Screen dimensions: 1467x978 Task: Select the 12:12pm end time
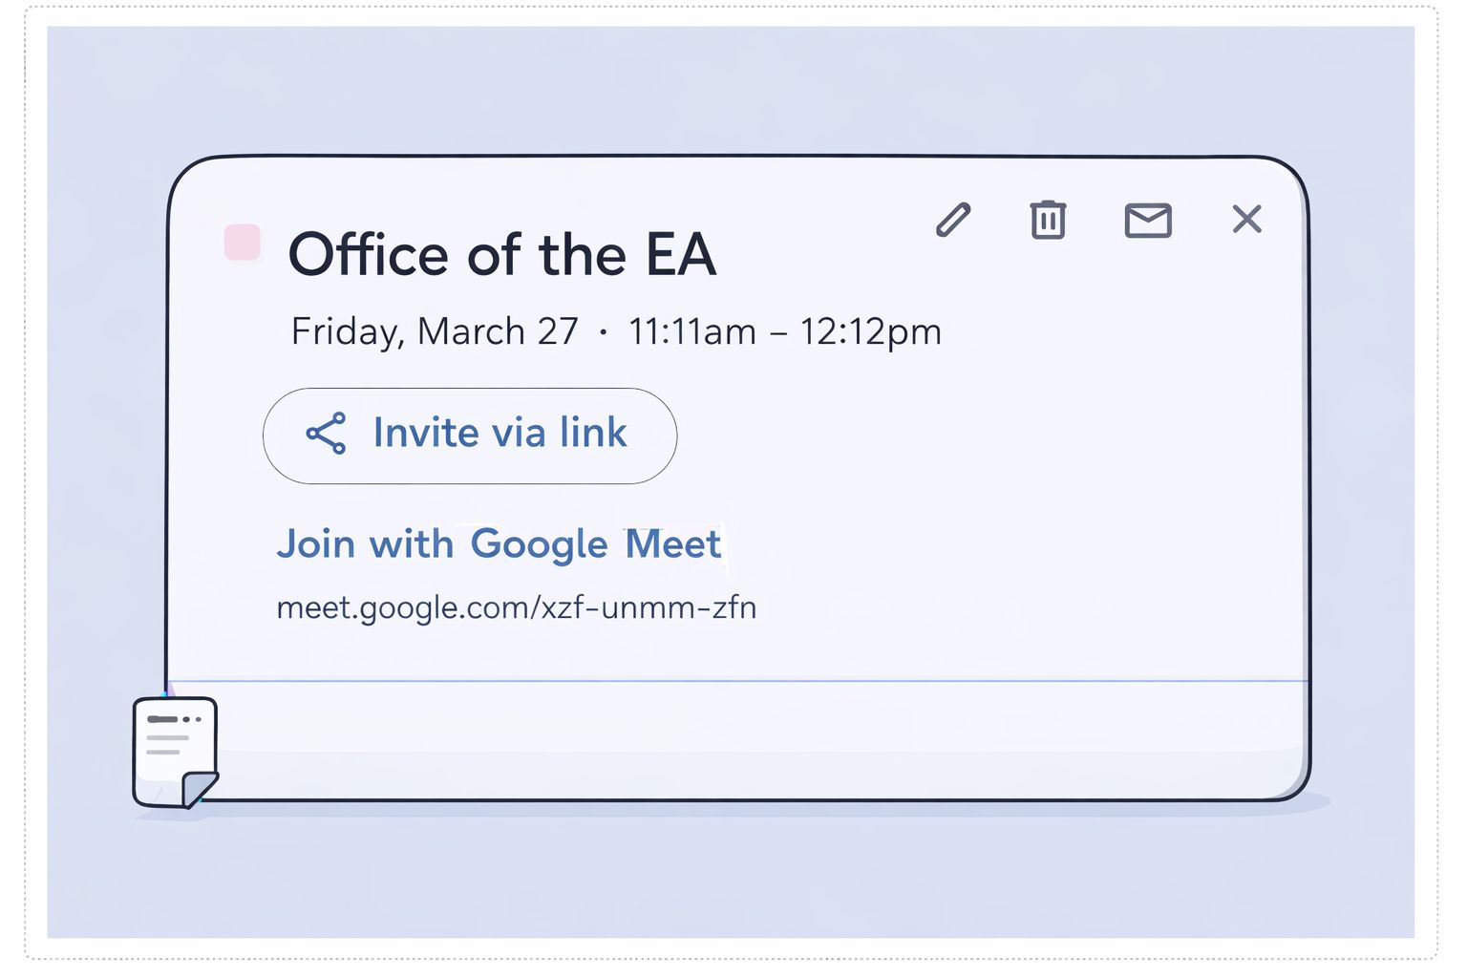coord(870,331)
